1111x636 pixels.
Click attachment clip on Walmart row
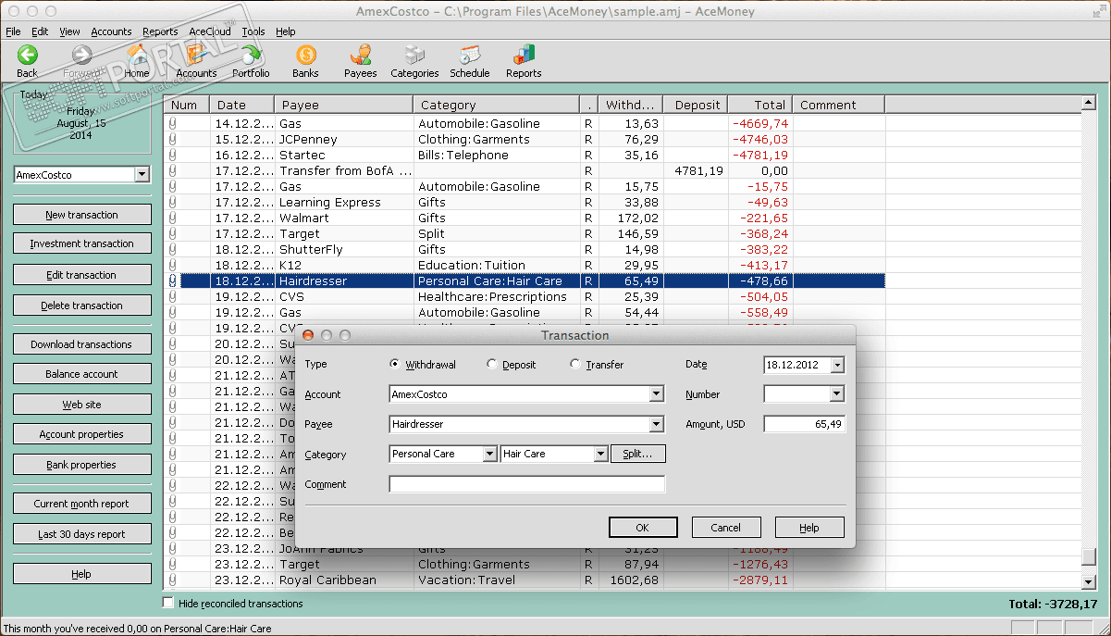click(x=172, y=218)
